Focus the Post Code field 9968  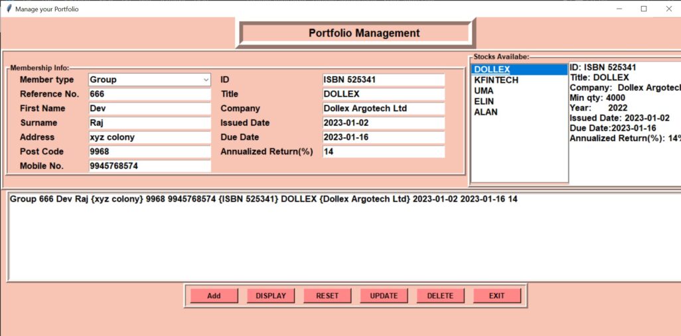coord(150,151)
